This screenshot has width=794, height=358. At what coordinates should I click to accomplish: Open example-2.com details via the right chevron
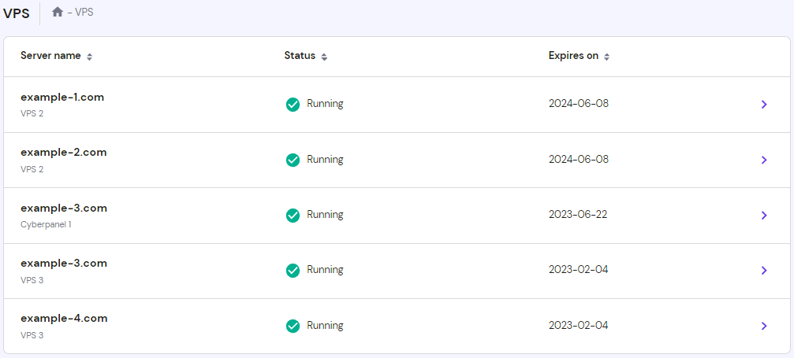pos(763,160)
